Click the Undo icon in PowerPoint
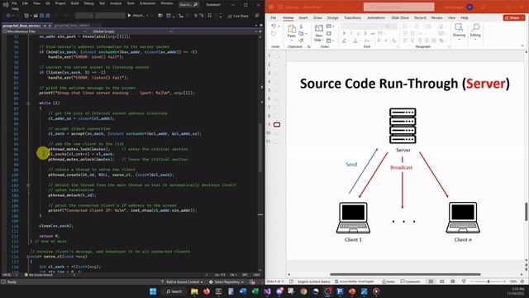This screenshot has height=298, width=529. 274,26
